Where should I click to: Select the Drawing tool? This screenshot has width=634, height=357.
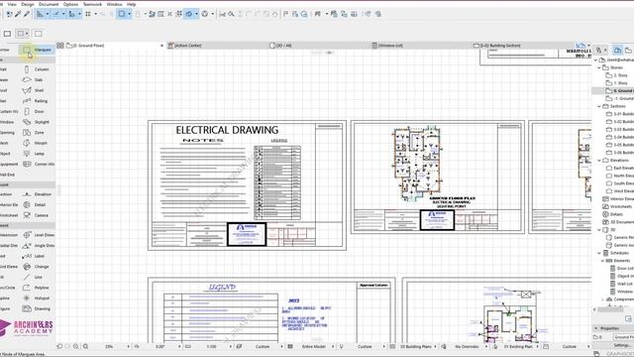pyautogui.click(x=37, y=308)
